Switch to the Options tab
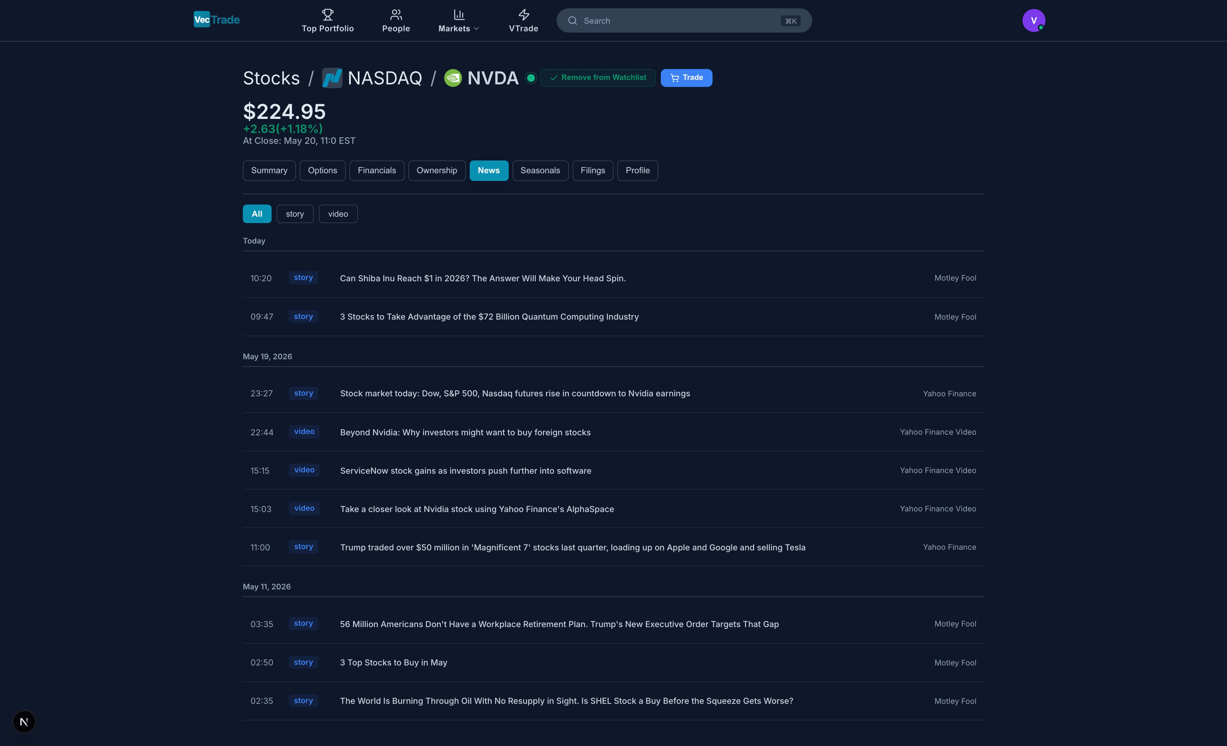Image resolution: width=1227 pixels, height=746 pixels. coord(322,171)
